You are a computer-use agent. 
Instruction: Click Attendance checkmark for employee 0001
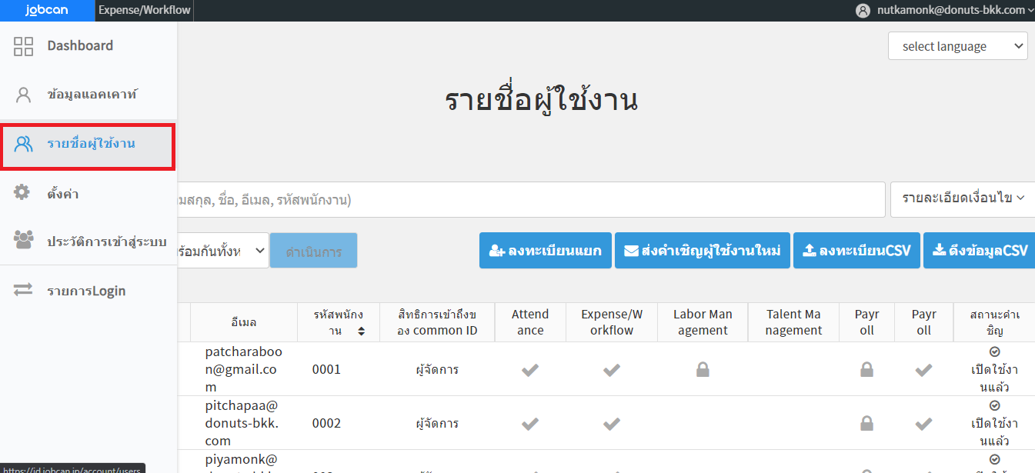529,370
